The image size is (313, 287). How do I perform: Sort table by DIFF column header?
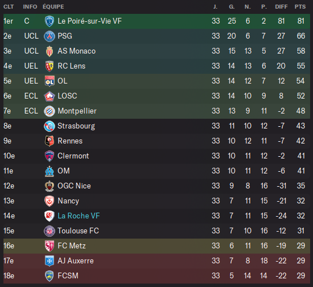tap(281, 7)
